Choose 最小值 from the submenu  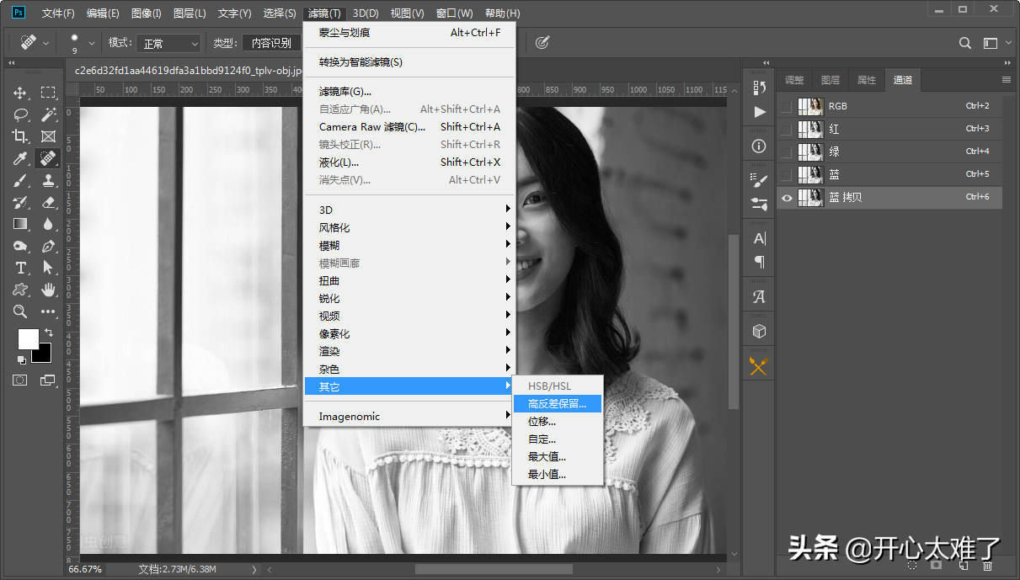tap(558, 475)
